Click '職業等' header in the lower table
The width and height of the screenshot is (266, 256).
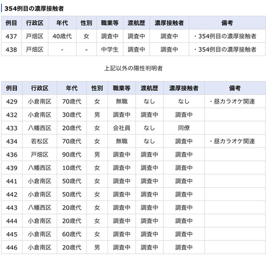click(121, 88)
